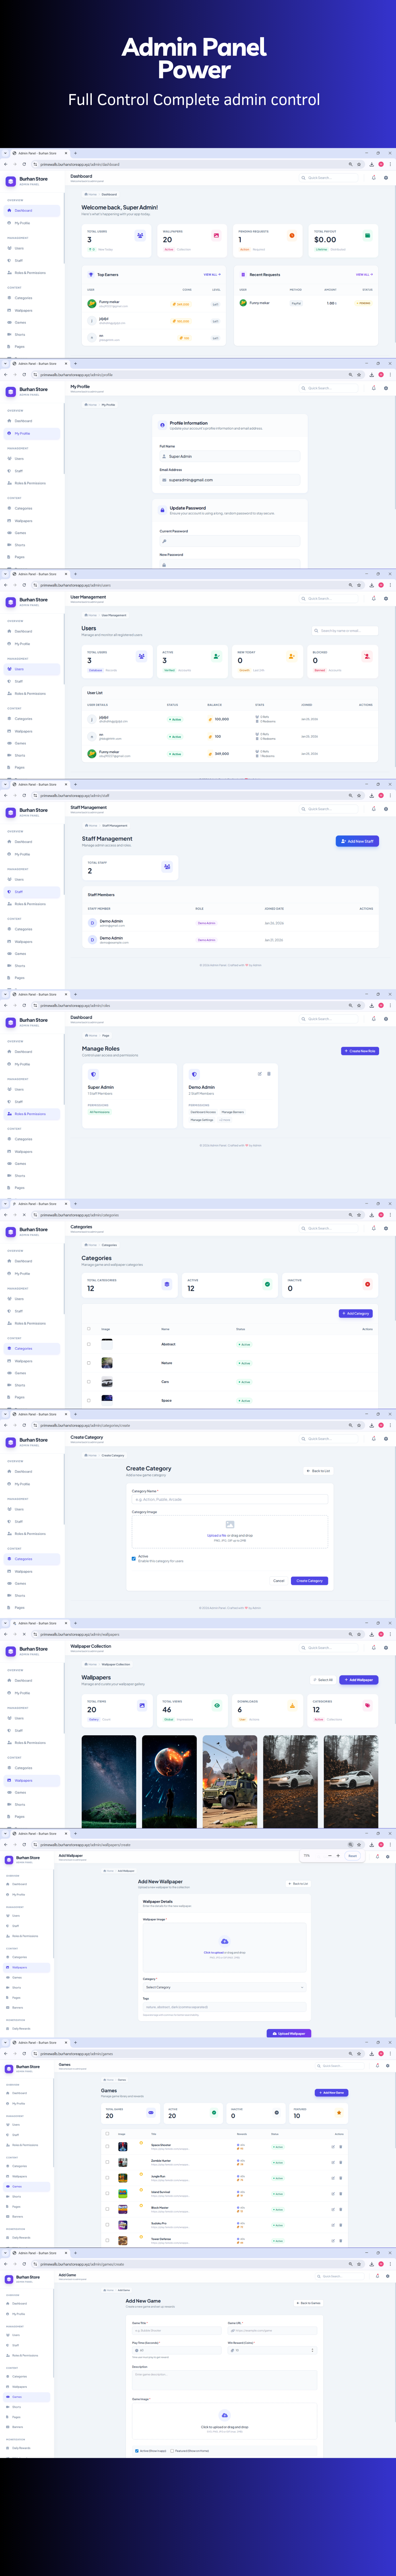Click the Total Staff group icon on Staff Management
396x2576 pixels.
tap(167, 867)
